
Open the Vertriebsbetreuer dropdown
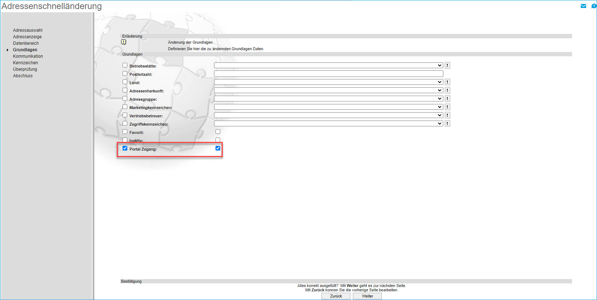328,115
